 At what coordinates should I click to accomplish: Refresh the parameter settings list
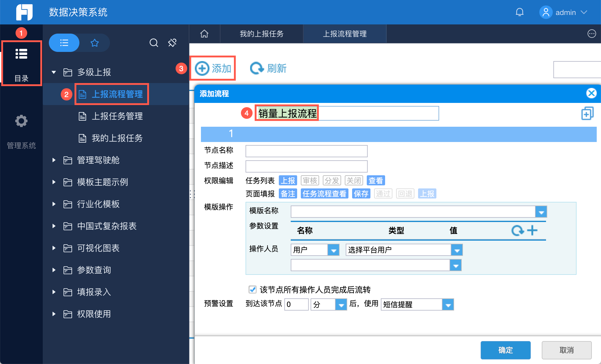coord(518,230)
